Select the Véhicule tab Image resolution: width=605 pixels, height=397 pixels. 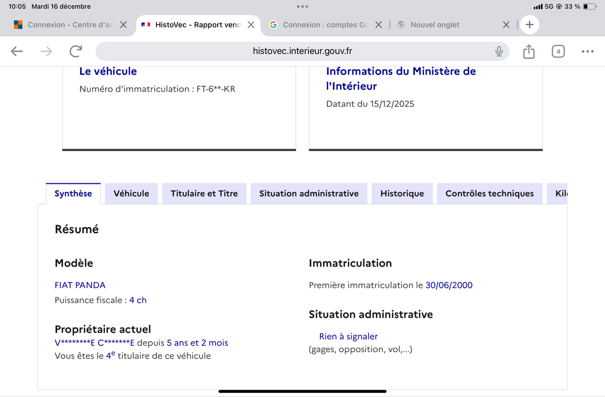coord(131,193)
